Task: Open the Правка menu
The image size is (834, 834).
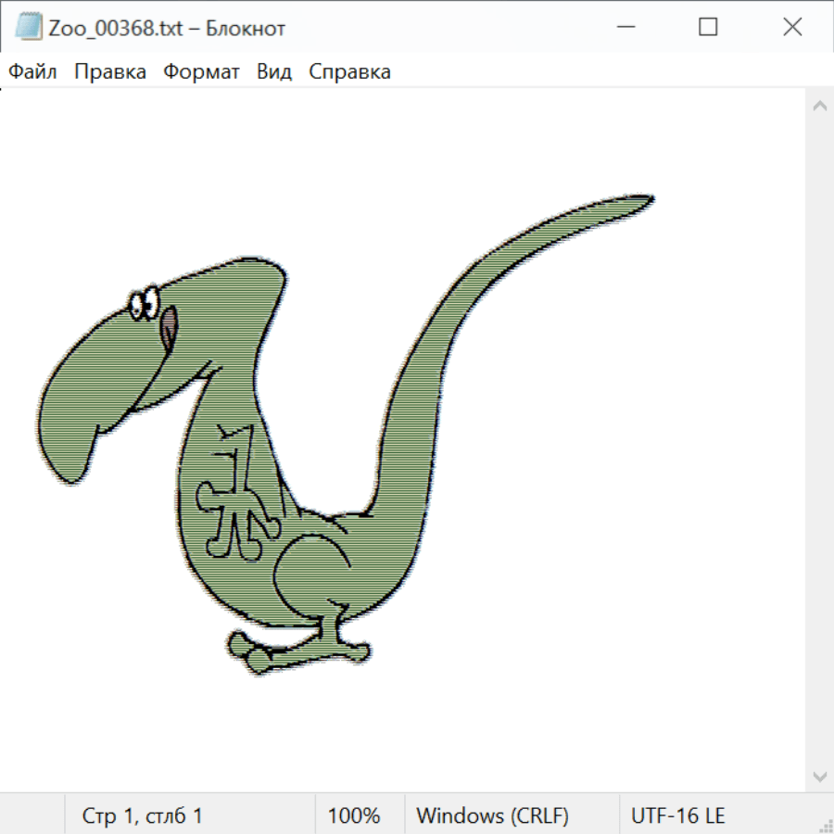Action: 110,71
